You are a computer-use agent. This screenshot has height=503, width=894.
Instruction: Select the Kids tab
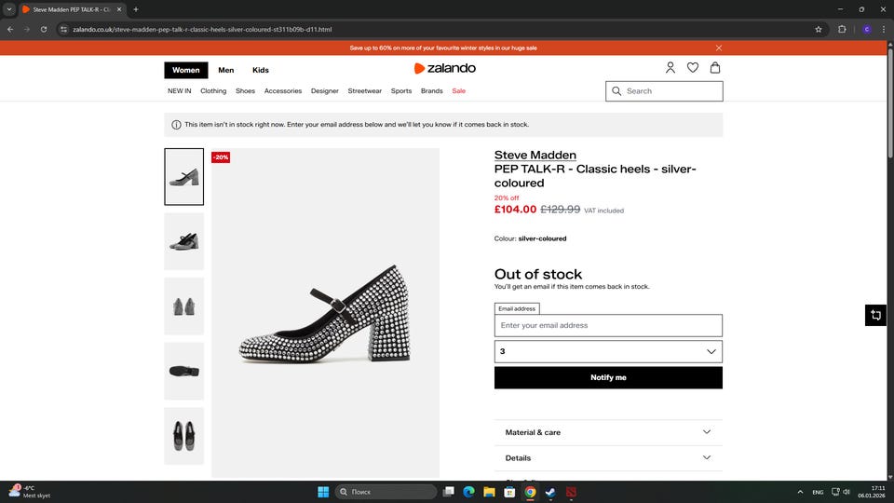pyautogui.click(x=261, y=70)
